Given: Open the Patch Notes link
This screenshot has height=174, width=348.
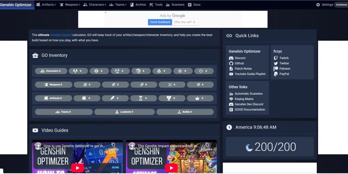Looking at the screenshot, I should [240, 69].
